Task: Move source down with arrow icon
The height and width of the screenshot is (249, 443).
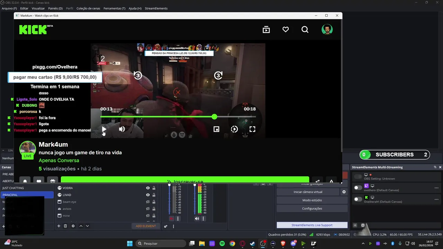Action: coord(87,226)
